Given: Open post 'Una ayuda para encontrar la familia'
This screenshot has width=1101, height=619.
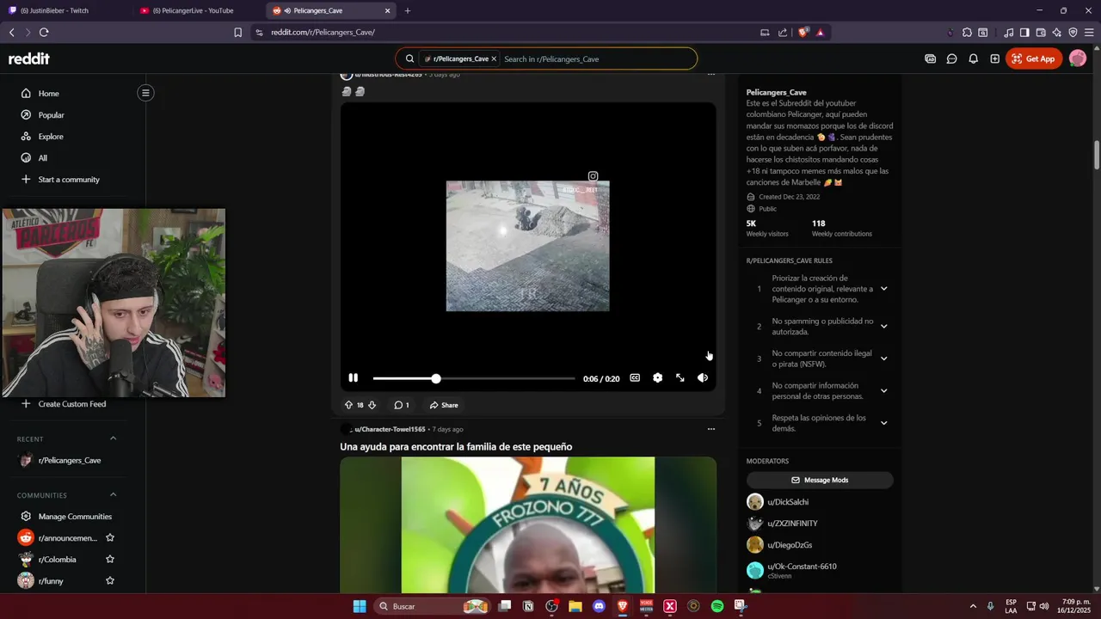Looking at the screenshot, I should click(x=456, y=447).
